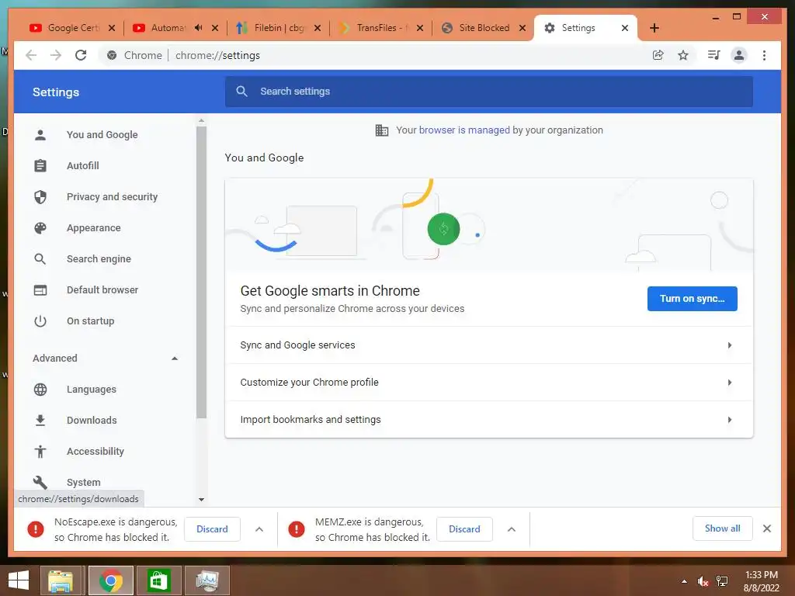Click the Downloads arrow icon in sidebar
795x596 pixels.
point(40,420)
